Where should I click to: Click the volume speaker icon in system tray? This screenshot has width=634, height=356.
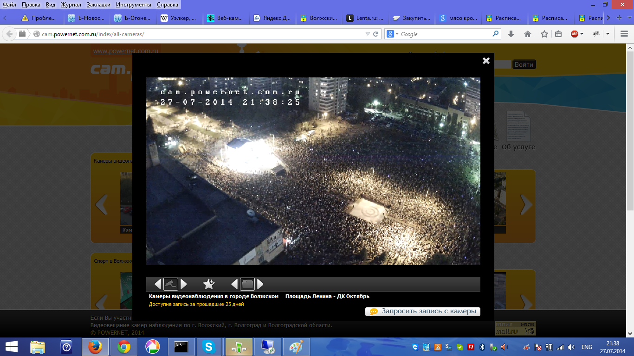[x=571, y=347]
